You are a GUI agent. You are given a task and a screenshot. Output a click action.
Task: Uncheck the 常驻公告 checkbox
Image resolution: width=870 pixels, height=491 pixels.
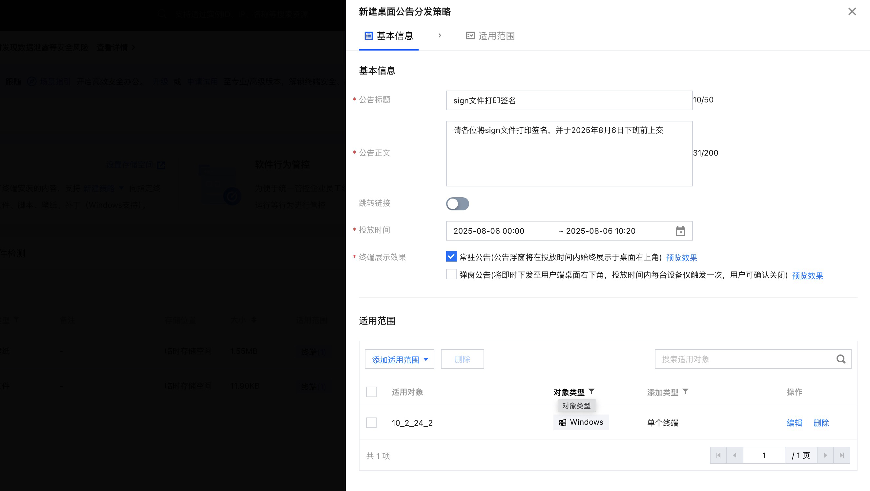click(x=451, y=256)
